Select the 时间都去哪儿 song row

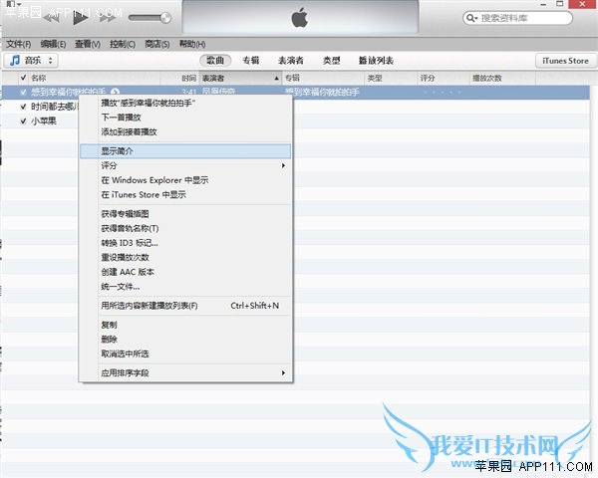(54, 107)
